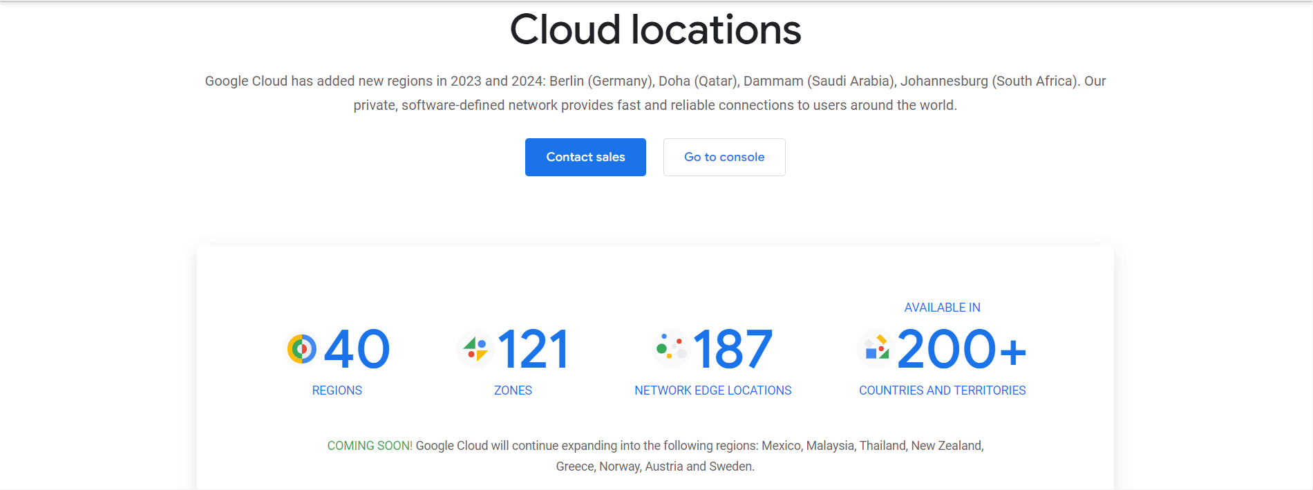Click the shapes icon beside 200+
This screenshot has width=1313, height=490.
[x=876, y=348]
